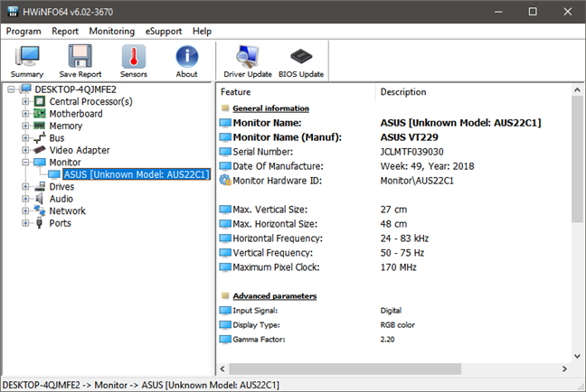Image resolution: width=586 pixels, height=392 pixels.
Task: Click the Maximum Pixel Clock row icon
Action: [x=225, y=267]
